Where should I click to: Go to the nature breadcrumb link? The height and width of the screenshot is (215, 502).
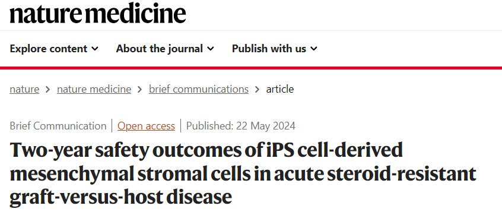coord(24,89)
